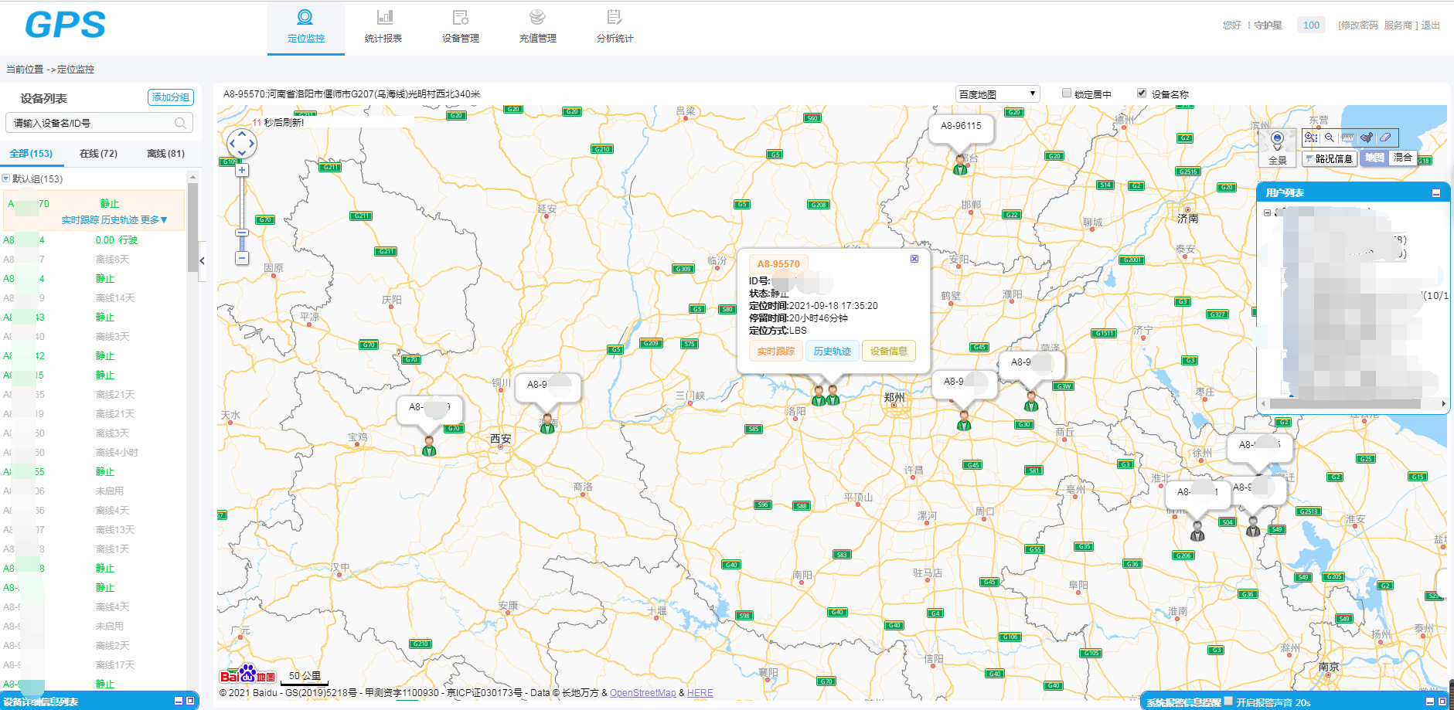Toggle the 开启报警声音 checkbox
The height and width of the screenshot is (710, 1454).
tap(1228, 702)
